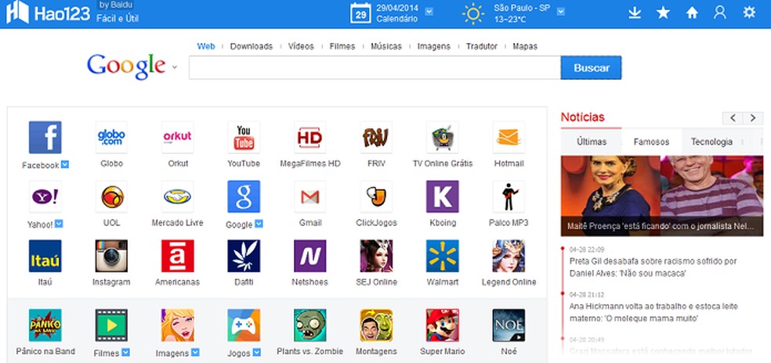The width and height of the screenshot is (771, 363).
Task: Open the ClickJogos icon
Action: click(x=376, y=196)
